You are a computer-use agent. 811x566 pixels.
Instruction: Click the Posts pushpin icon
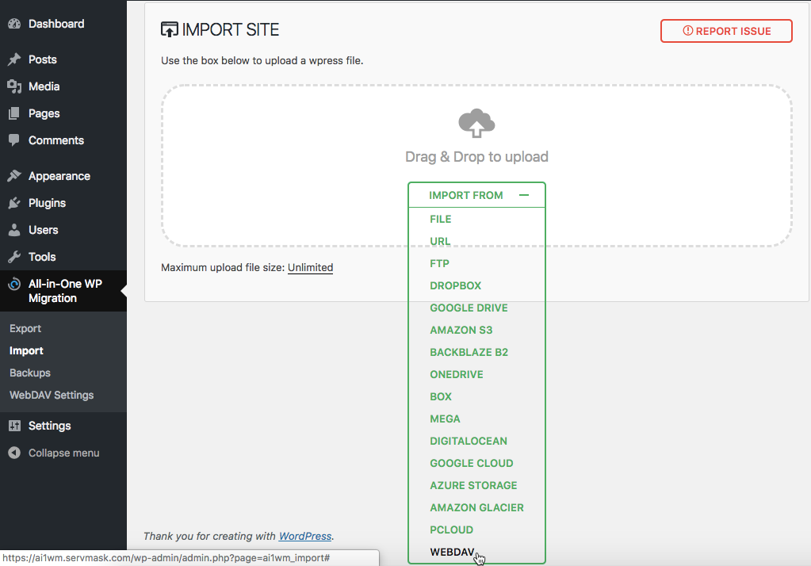[14, 59]
